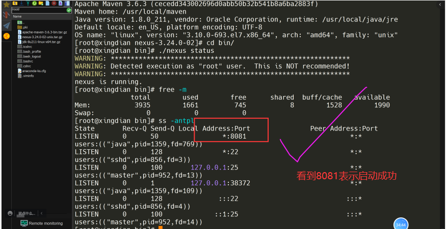The width and height of the screenshot is (446, 229).
Task: Select the .viminfo file
Action: pos(26,76)
